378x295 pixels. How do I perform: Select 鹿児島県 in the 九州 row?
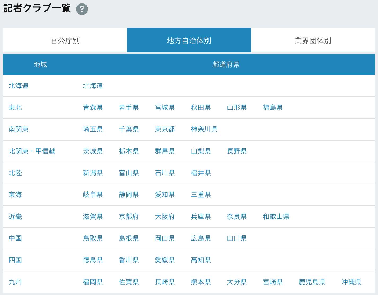[x=312, y=282]
